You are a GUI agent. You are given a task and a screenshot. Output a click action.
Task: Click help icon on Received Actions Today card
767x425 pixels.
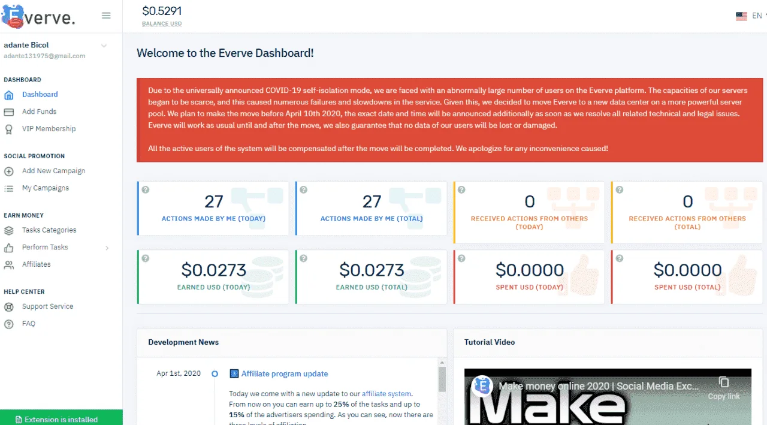461,189
